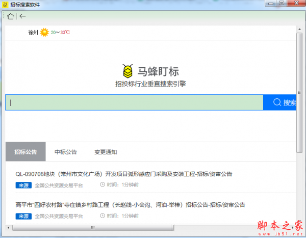
Task: Click 全国公共资源交易平台 under 高平市 entry
Action: [x=59, y=216]
